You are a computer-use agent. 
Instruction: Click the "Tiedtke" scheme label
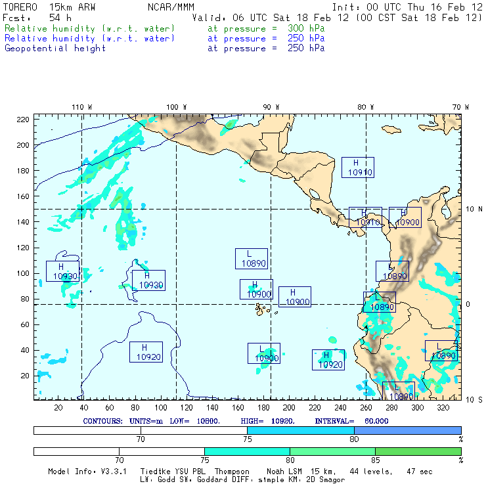coord(155,472)
